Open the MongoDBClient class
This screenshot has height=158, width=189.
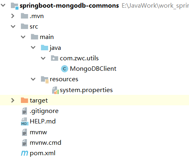coord(93,69)
